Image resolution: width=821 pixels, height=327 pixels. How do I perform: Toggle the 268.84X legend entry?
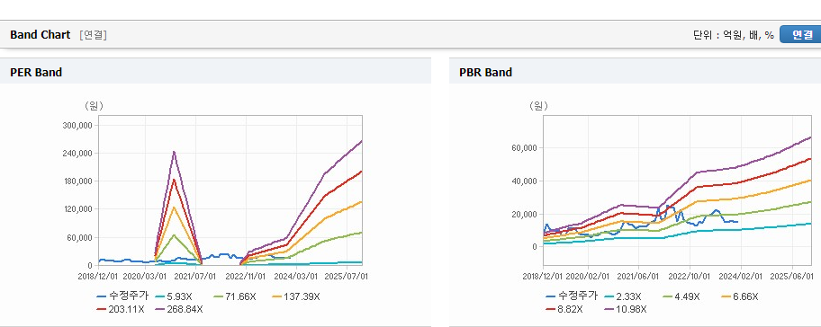tap(178, 309)
